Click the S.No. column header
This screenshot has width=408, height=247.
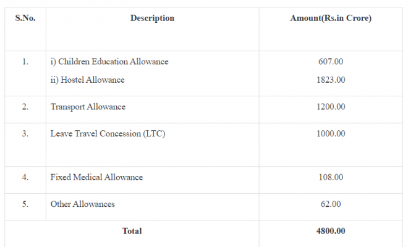click(25, 18)
